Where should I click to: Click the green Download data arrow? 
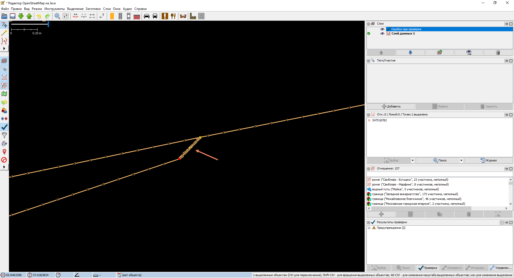pos(21,16)
